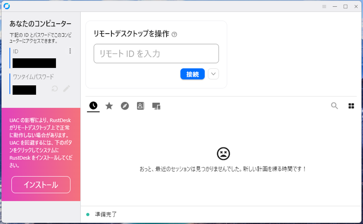Image resolution: width=363 pixels, height=224 pixels.
Task: Expand the connect options dropdown arrow
Action: (213, 74)
